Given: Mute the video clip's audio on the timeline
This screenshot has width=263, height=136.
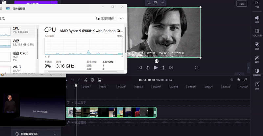Looking at the screenshot, I should [x=71, y=112].
